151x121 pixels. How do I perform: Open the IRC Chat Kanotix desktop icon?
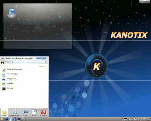[x=11, y=13]
